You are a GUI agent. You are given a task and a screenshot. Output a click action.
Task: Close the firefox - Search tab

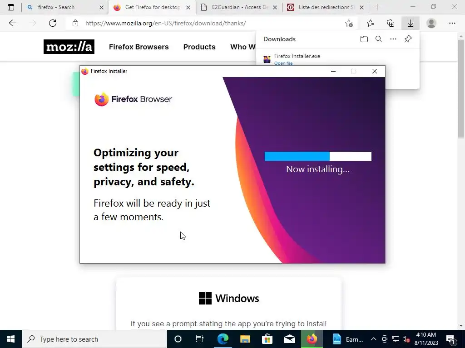(x=101, y=7)
